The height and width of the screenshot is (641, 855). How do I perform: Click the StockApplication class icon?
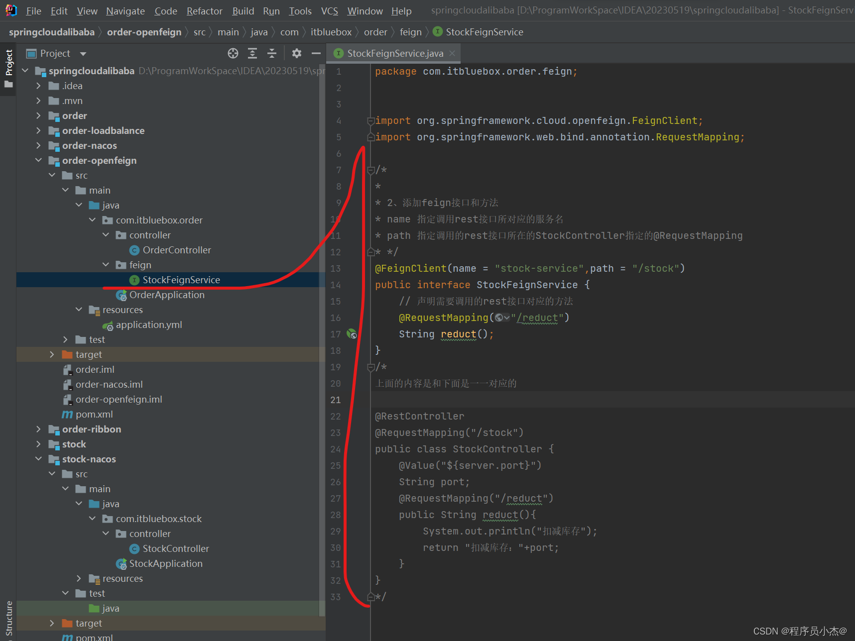(x=121, y=564)
